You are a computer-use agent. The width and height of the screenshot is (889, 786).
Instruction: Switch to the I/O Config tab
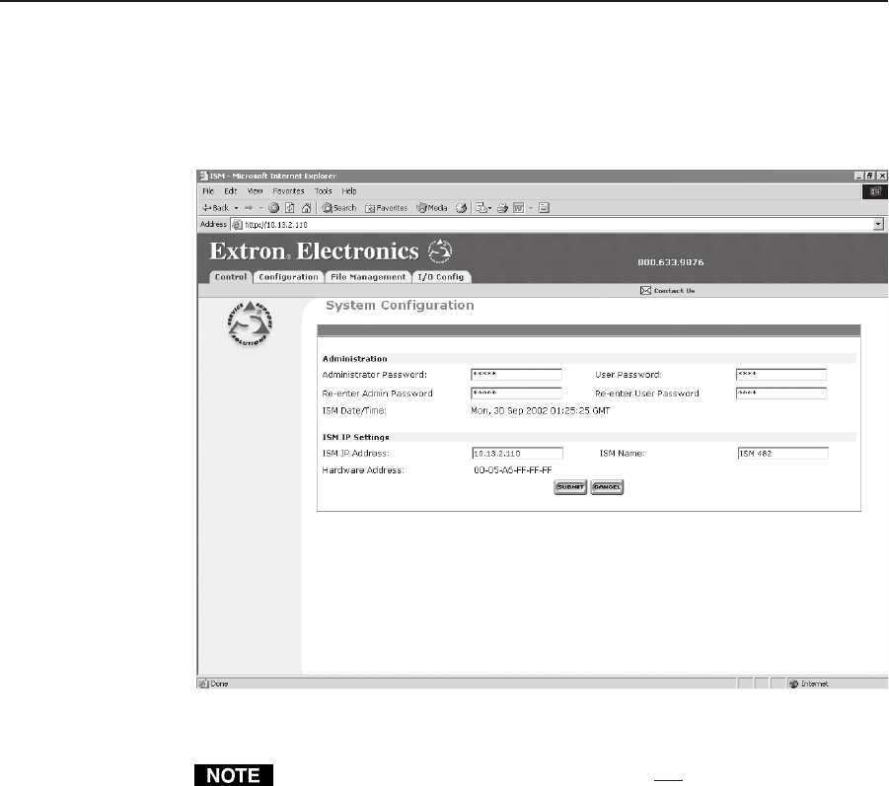click(x=441, y=276)
